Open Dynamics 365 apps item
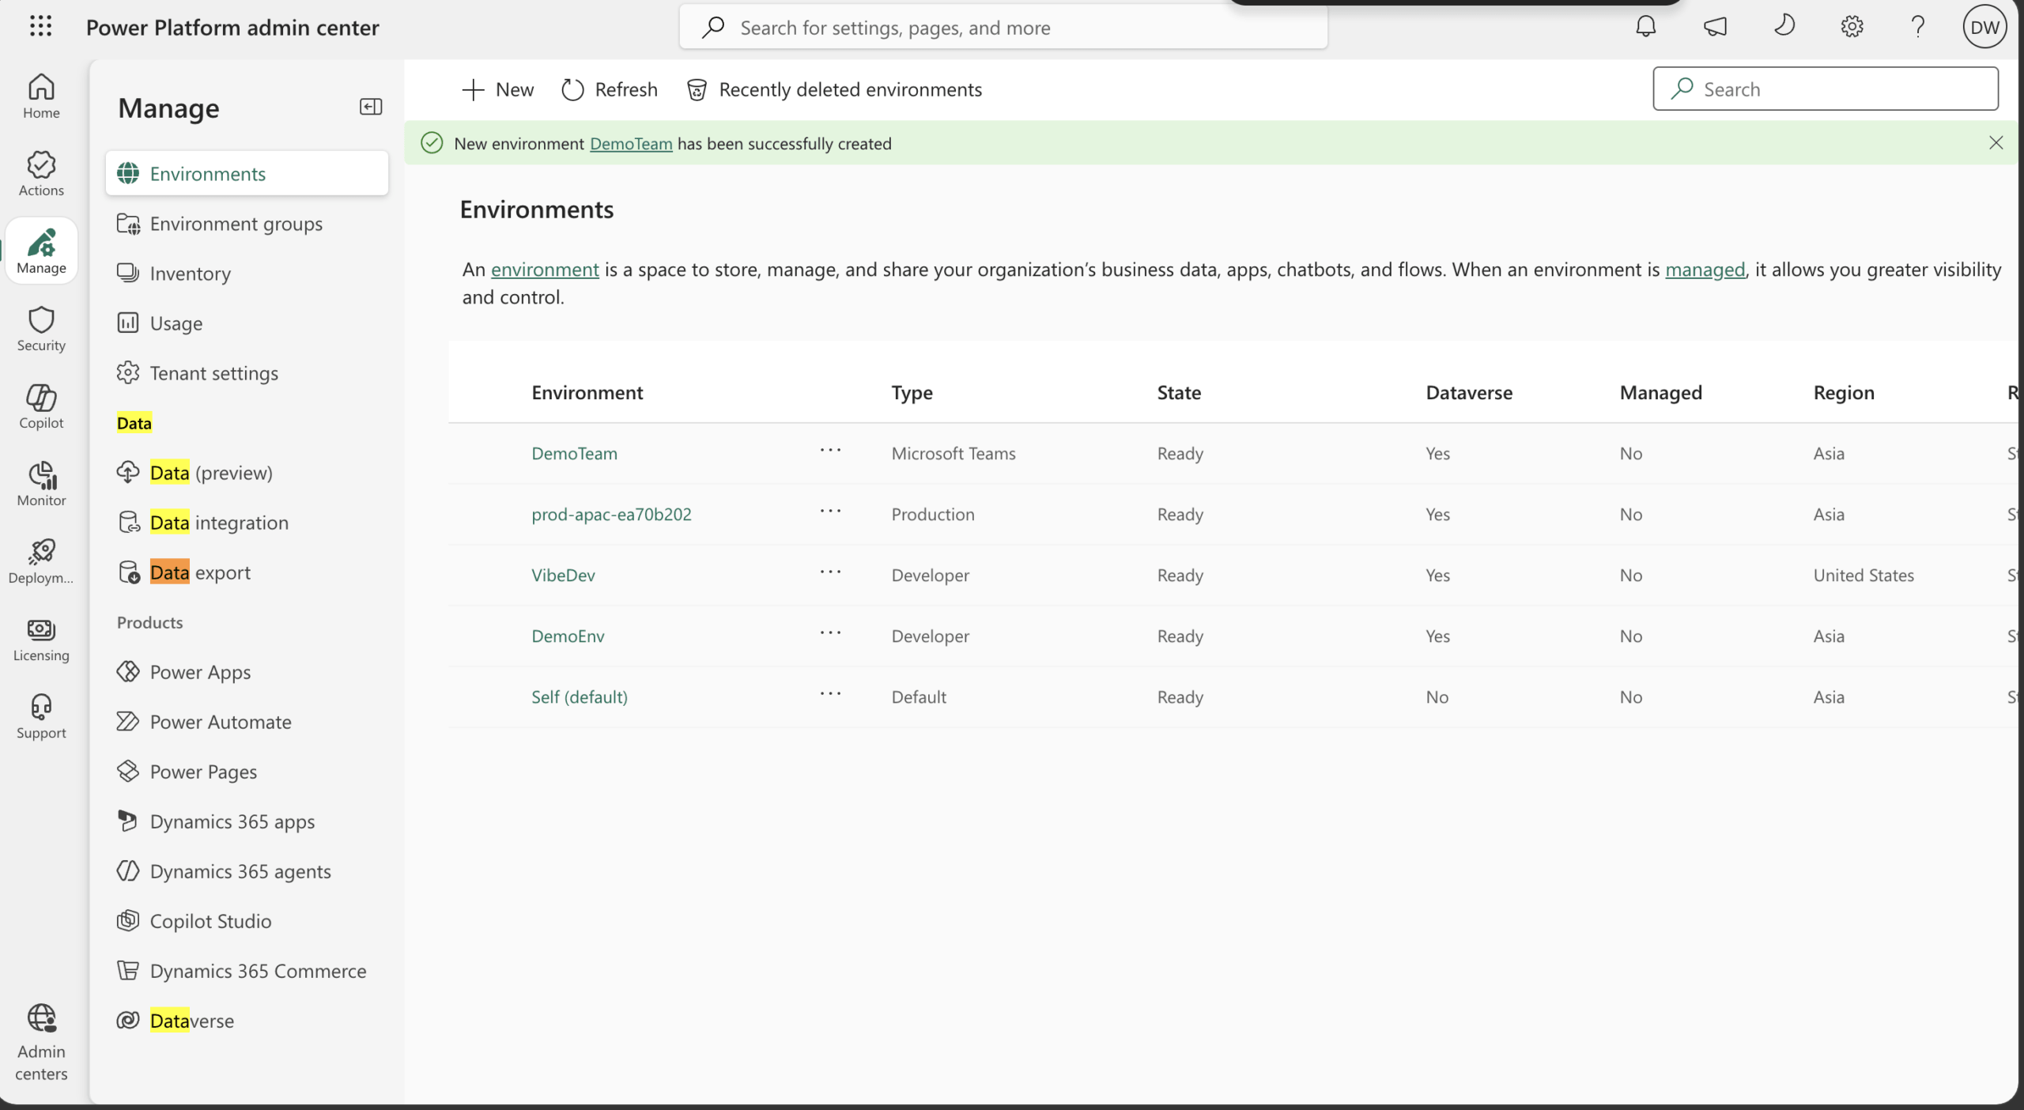This screenshot has height=1110, width=2024. (x=247, y=821)
